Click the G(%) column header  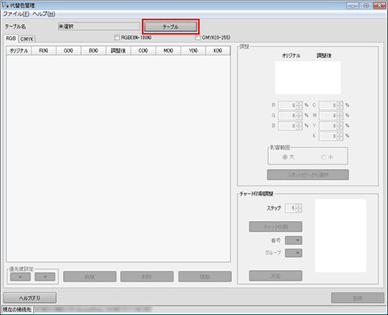click(68, 50)
